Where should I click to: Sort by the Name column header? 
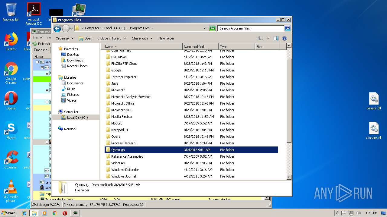[x=141, y=47]
